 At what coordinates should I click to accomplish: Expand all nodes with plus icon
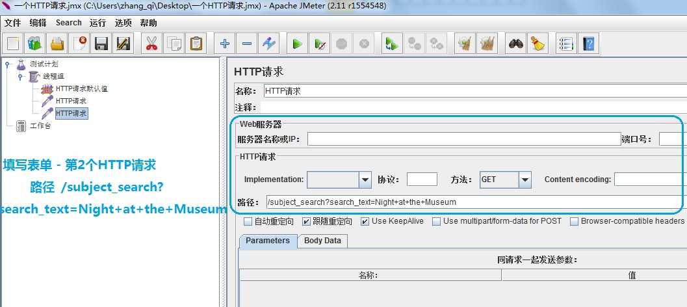coord(224,44)
